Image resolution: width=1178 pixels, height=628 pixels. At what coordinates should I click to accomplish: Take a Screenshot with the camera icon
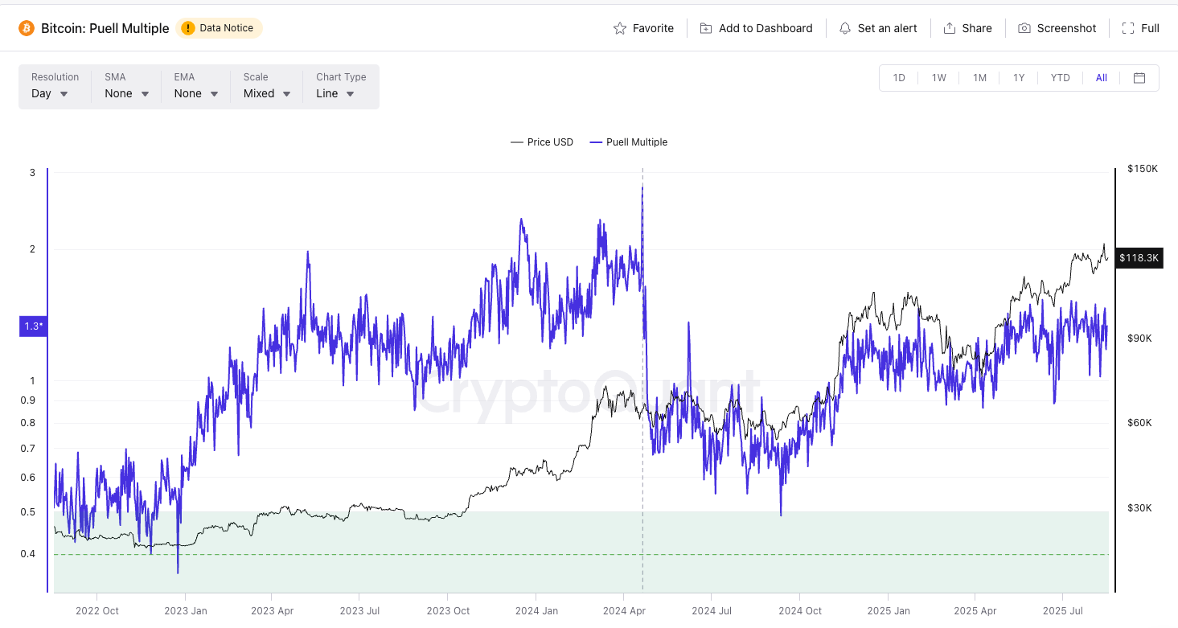[1057, 28]
